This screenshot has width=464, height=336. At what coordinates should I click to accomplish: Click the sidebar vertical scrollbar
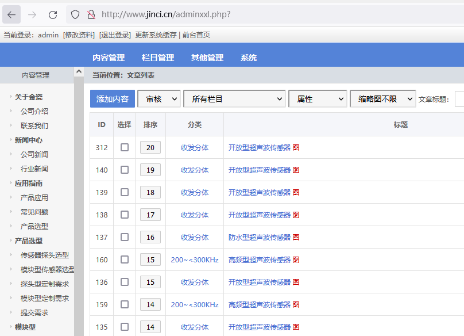pyautogui.click(x=79, y=201)
